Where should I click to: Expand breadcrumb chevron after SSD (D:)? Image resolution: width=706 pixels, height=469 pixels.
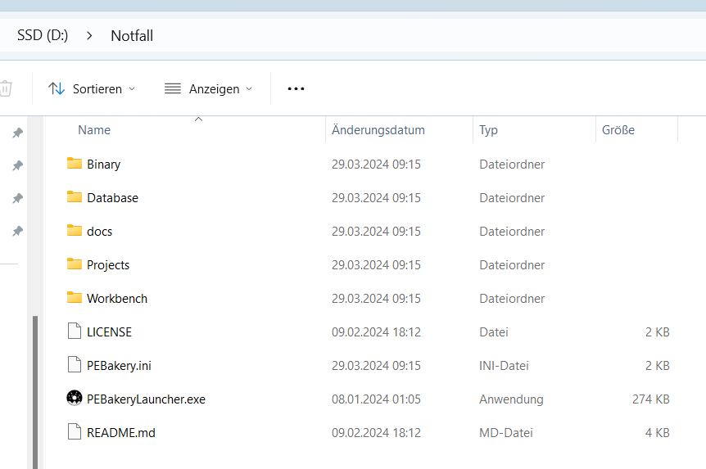(89, 35)
